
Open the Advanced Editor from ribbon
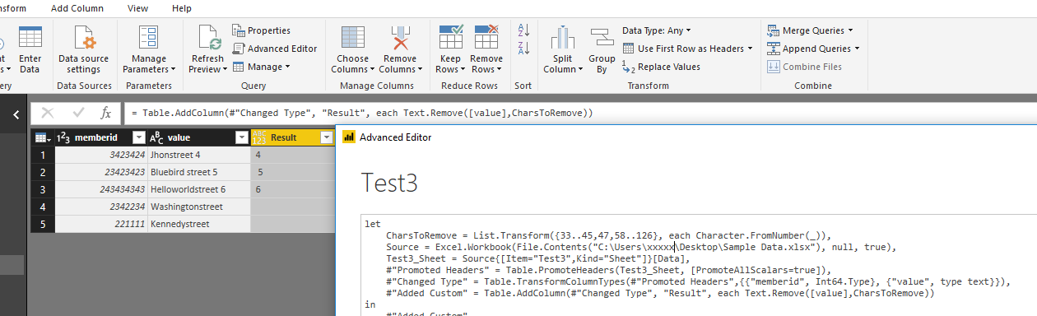[x=275, y=49]
